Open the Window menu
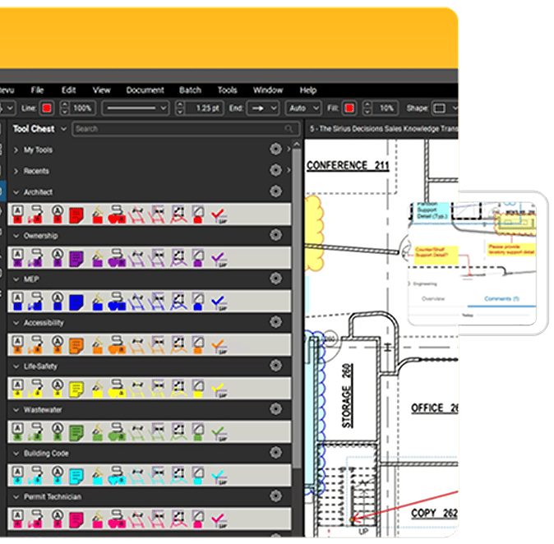554x544 pixels. [268, 90]
